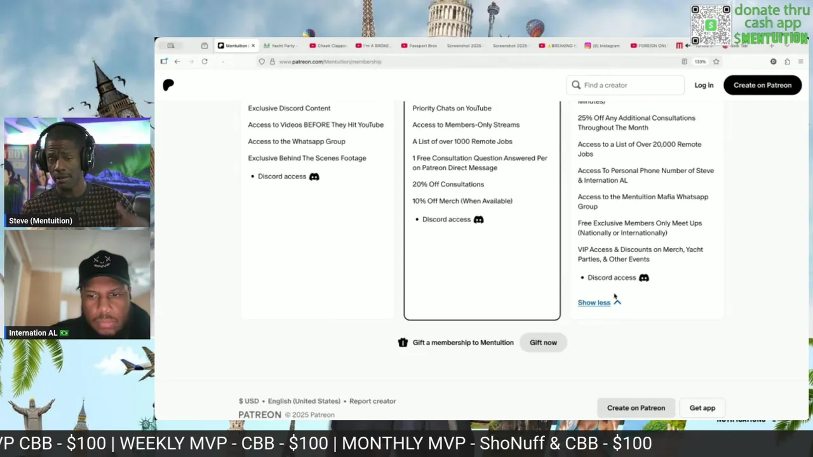Click Steve (Mentuition) webcam thumbnail
This screenshot has height=457, width=813.
77,173
